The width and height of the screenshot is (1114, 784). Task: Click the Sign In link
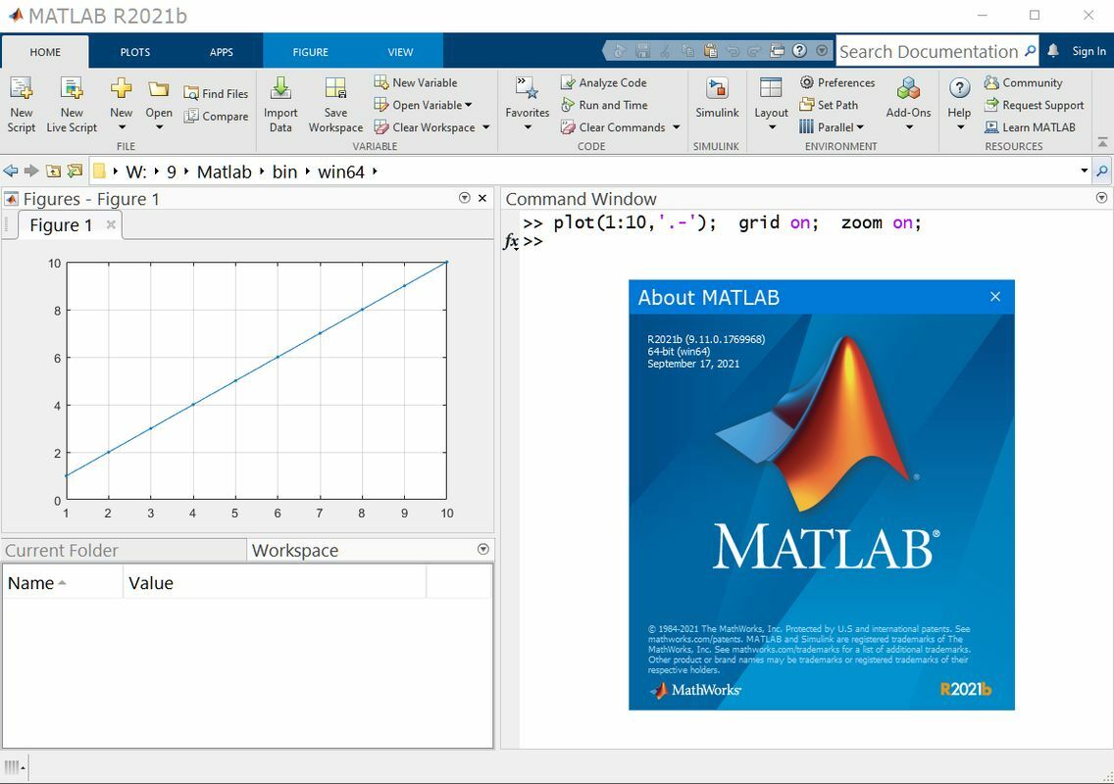click(1089, 52)
